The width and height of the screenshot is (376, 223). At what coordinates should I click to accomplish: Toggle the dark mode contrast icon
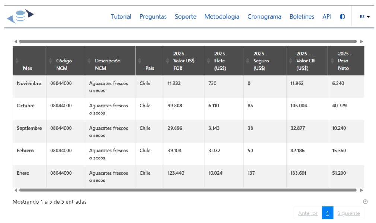pyautogui.click(x=342, y=17)
